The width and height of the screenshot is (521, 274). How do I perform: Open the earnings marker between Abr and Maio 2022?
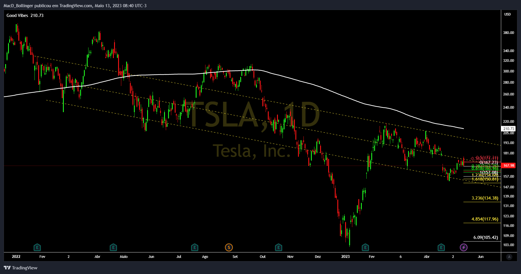(x=113, y=247)
